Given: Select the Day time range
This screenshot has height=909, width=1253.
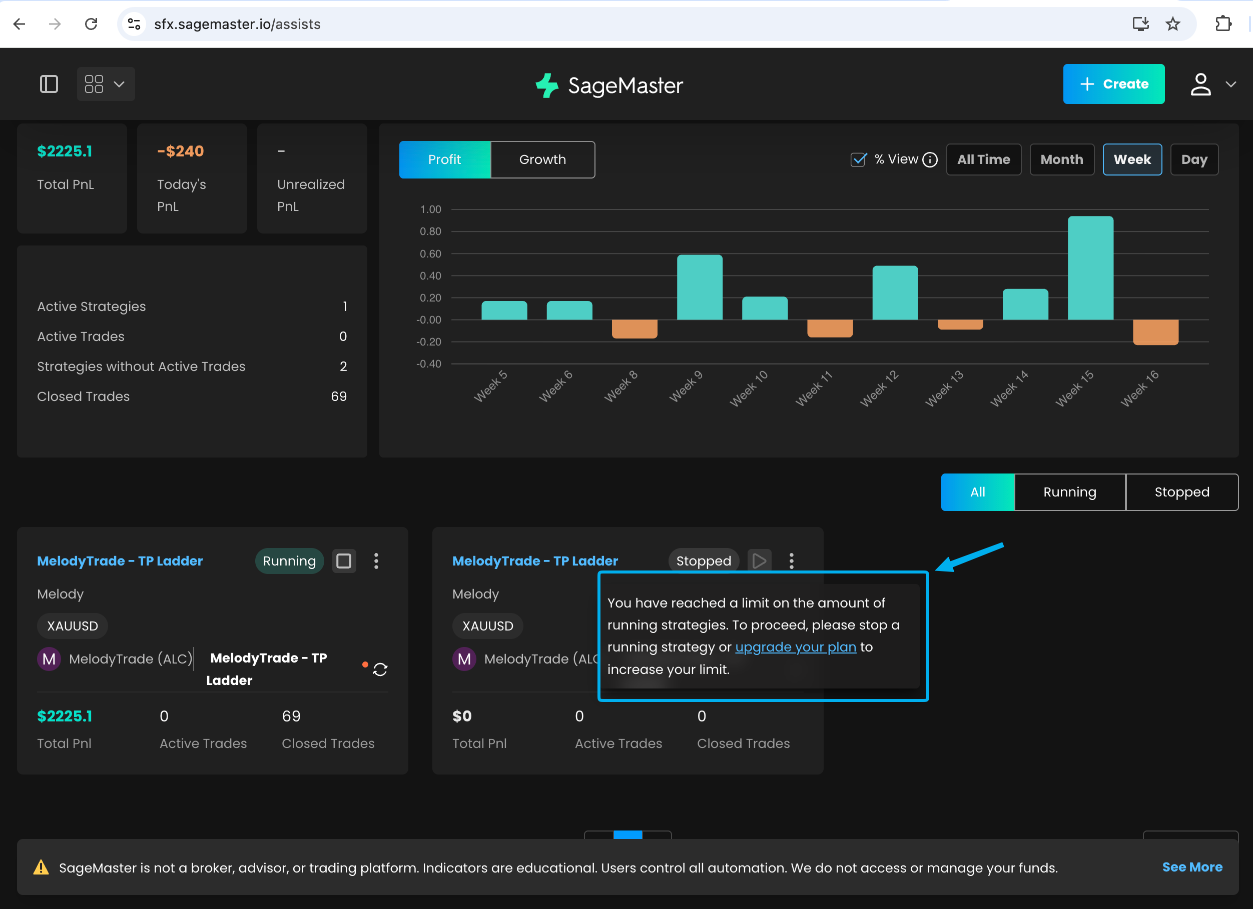Looking at the screenshot, I should (1193, 159).
